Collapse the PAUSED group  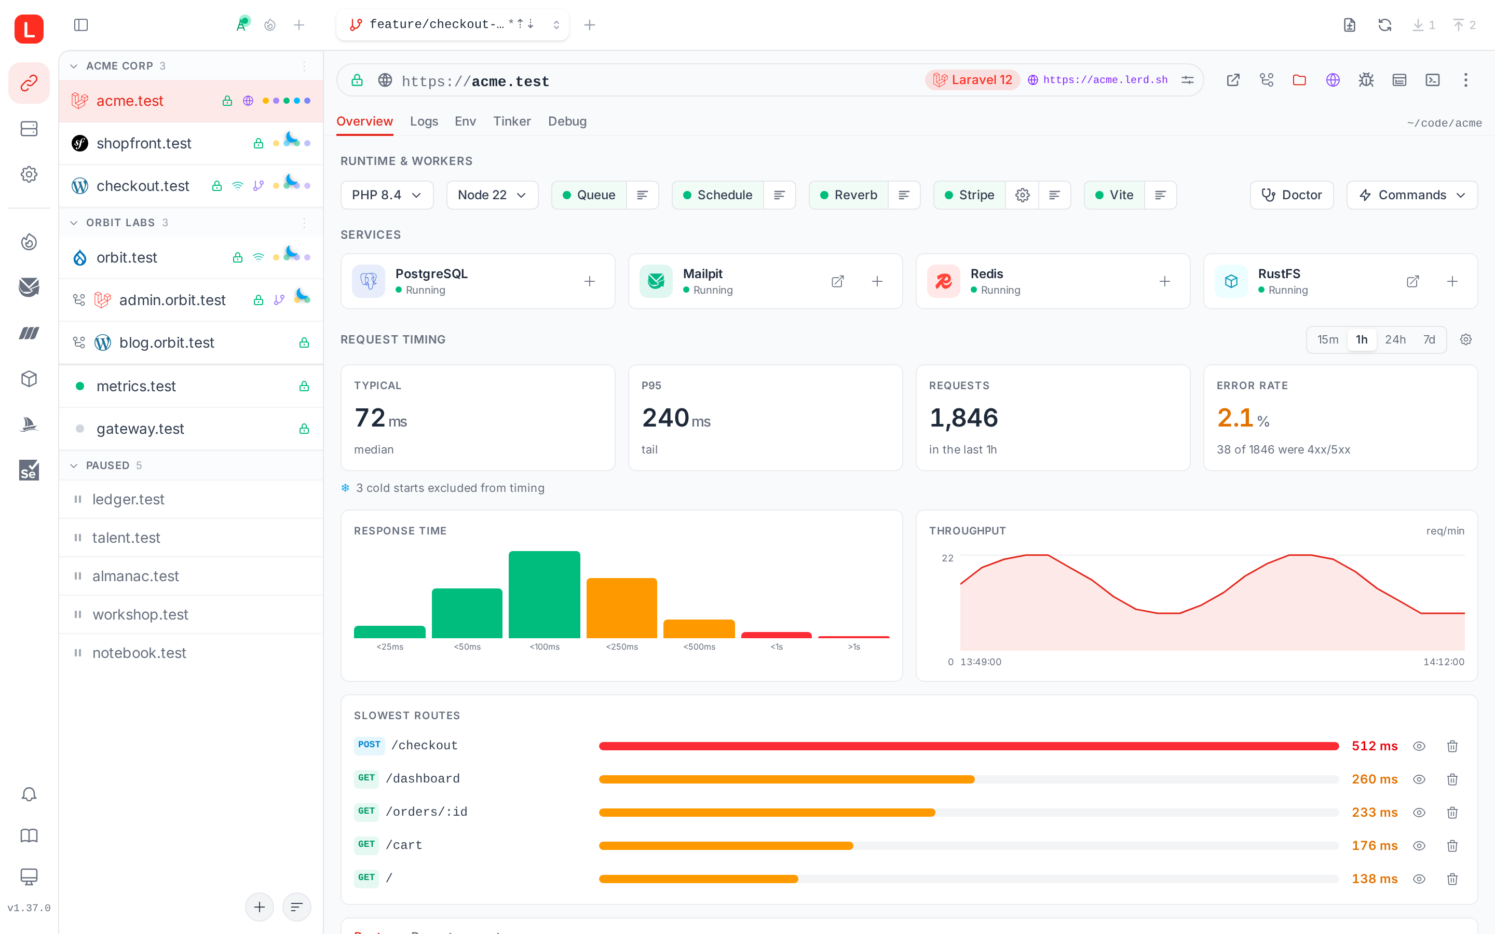(x=74, y=466)
